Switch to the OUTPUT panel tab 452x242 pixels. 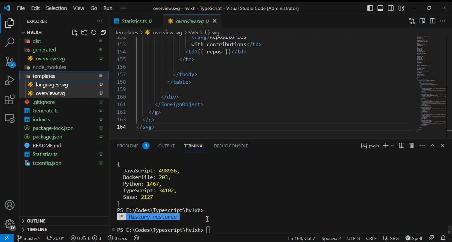coord(166,146)
